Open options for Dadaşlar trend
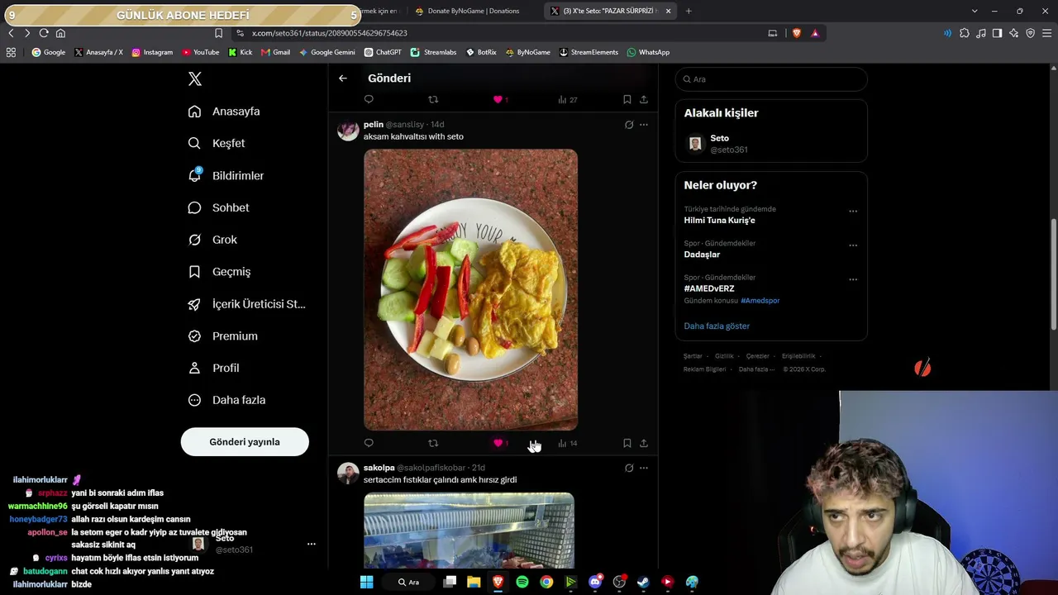Screen dimensions: 1058x595 853,245
